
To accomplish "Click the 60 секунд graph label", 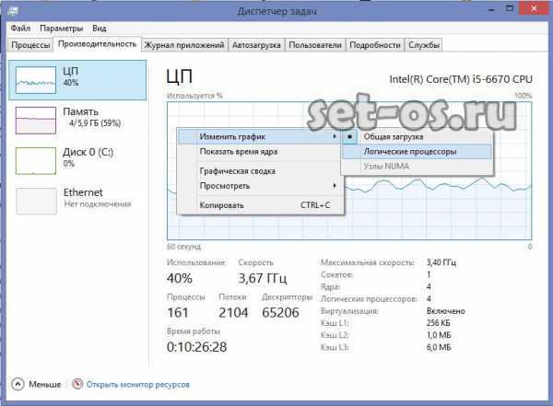I will point(183,247).
